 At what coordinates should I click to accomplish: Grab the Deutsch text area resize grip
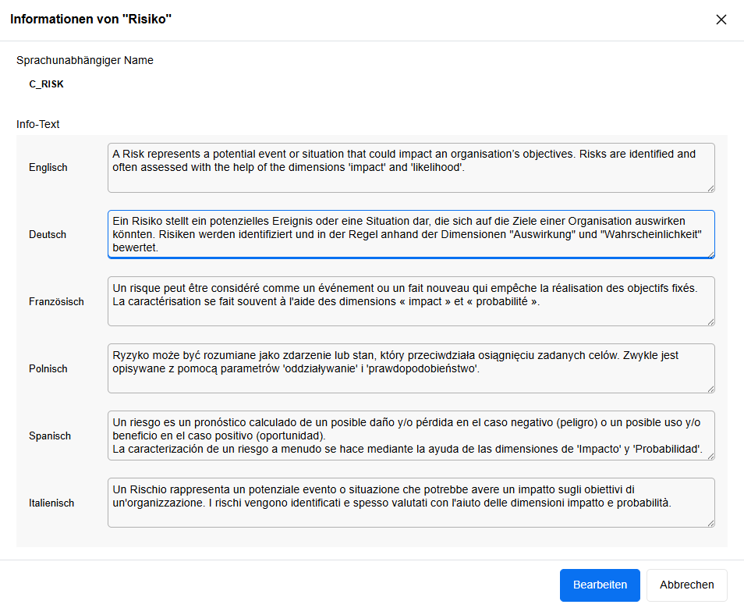(x=710, y=254)
